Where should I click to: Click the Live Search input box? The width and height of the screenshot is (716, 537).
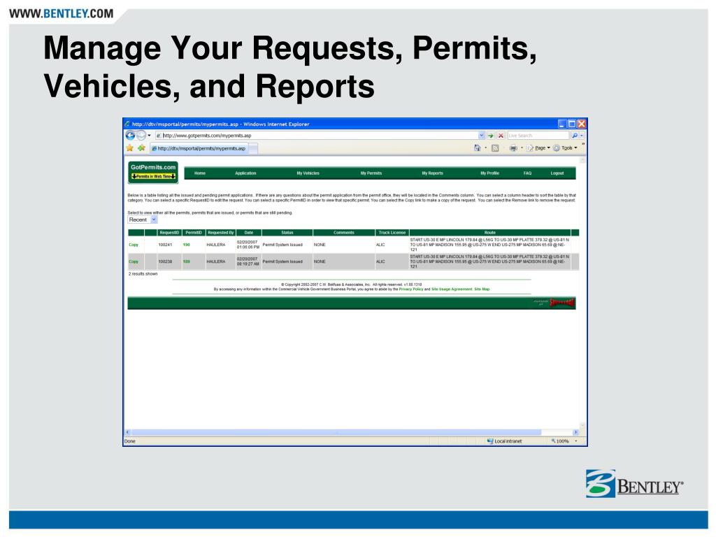tap(538, 136)
